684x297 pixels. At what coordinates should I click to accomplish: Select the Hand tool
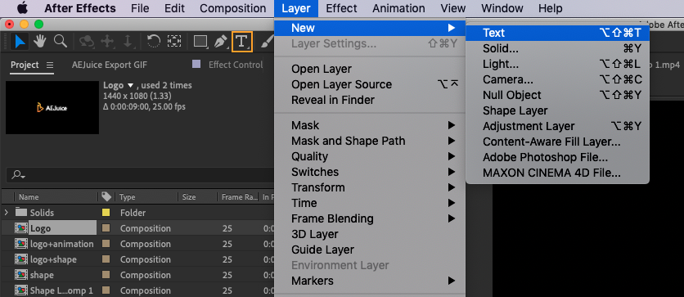[x=40, y=42]
